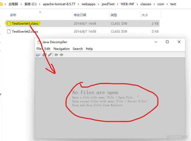Navigate to 此电脑 in breadcrumb
Screen dimensions: 191x141
13,4
